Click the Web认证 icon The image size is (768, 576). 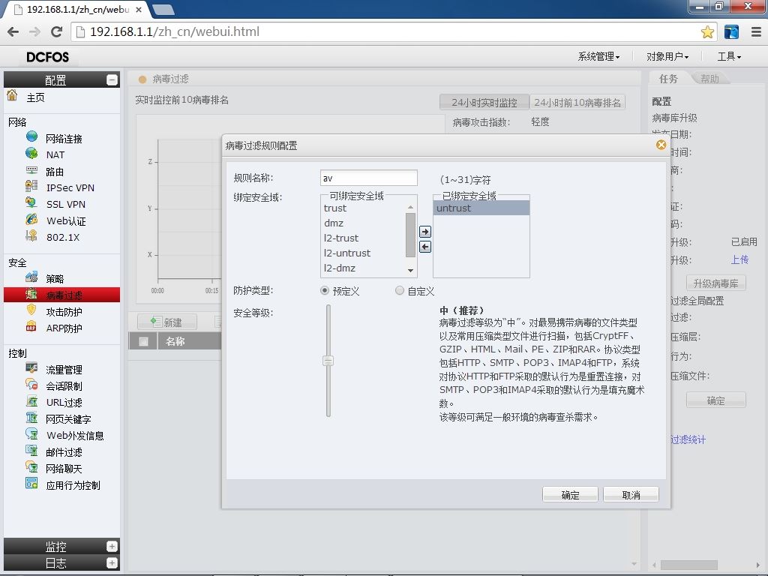click(31, 220)
